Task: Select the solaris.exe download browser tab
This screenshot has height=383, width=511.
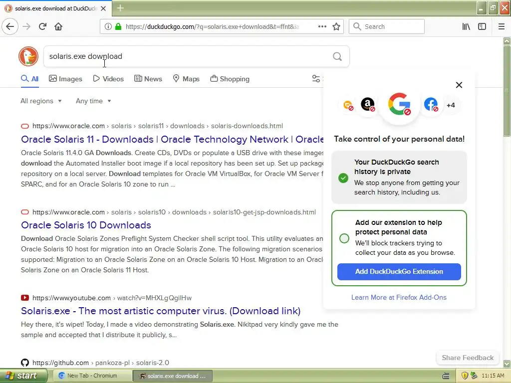Action: tap(56, 8)
